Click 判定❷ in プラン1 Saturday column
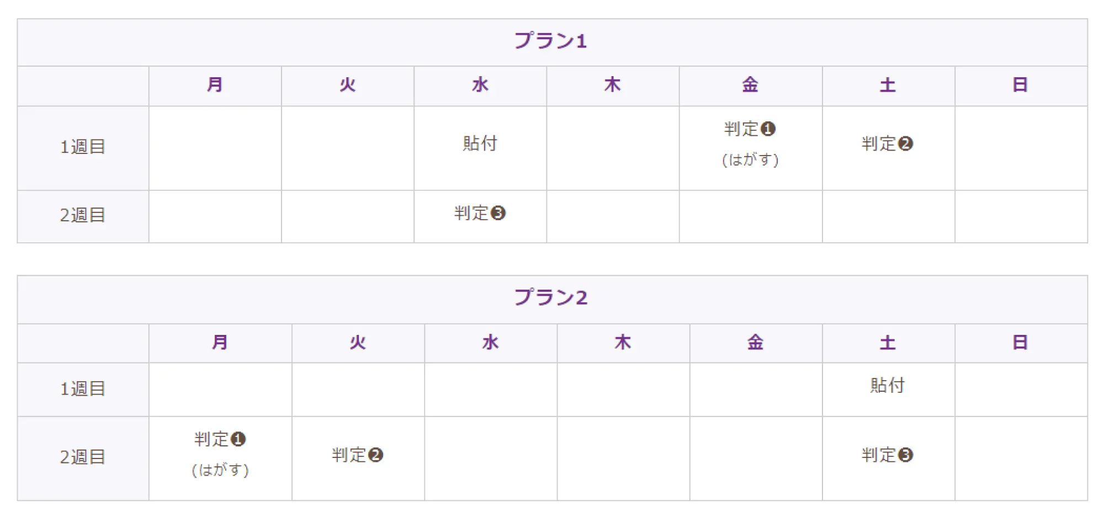1104x512 pixels. [x=888, y=144]
